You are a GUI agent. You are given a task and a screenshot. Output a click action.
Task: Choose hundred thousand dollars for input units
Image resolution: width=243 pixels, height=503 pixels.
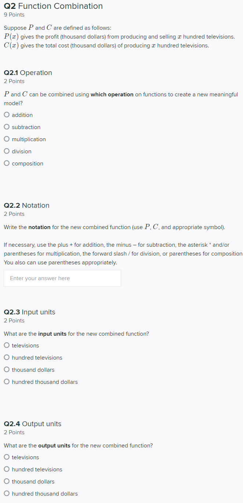6,382
